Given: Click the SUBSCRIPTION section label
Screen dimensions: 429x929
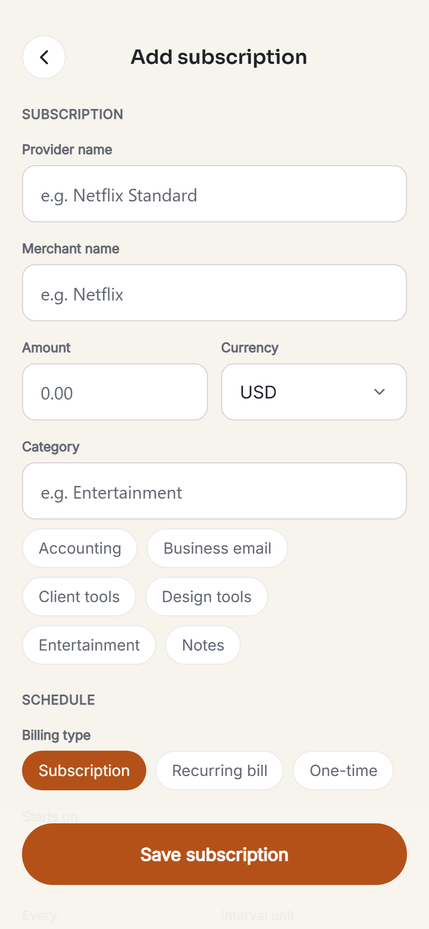Looking at the screenshot, I should click(x=73, y=114).
